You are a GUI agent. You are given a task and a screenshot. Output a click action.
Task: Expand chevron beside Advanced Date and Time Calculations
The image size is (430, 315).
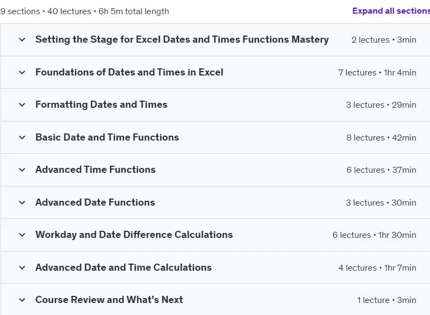tap(22, 267)
